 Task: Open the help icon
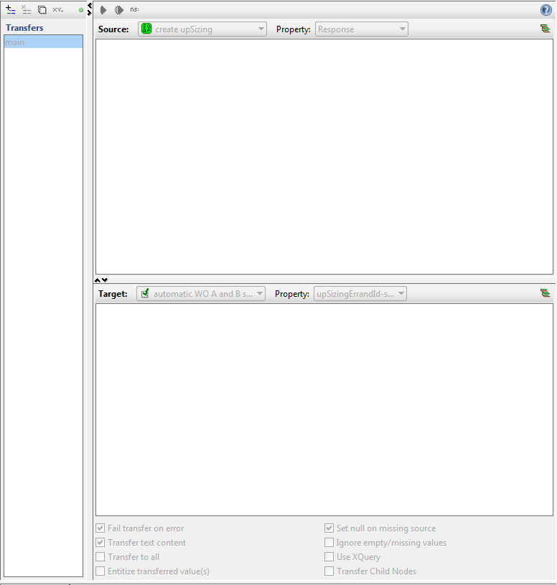coord(546,10)
